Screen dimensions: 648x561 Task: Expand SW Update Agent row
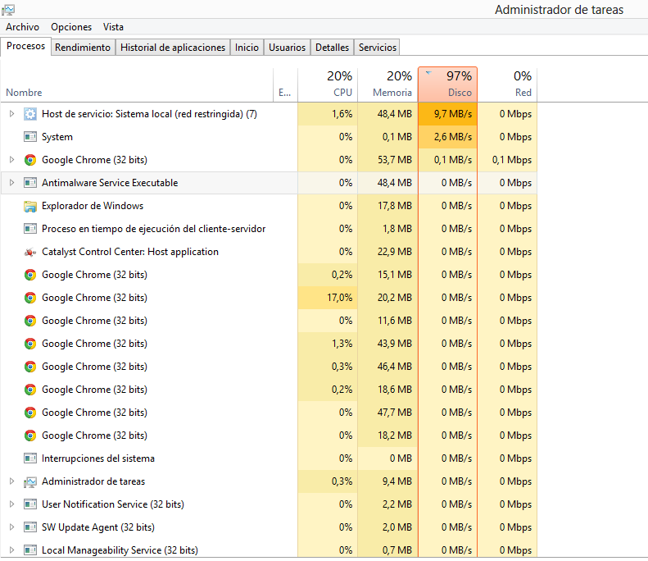11,527
